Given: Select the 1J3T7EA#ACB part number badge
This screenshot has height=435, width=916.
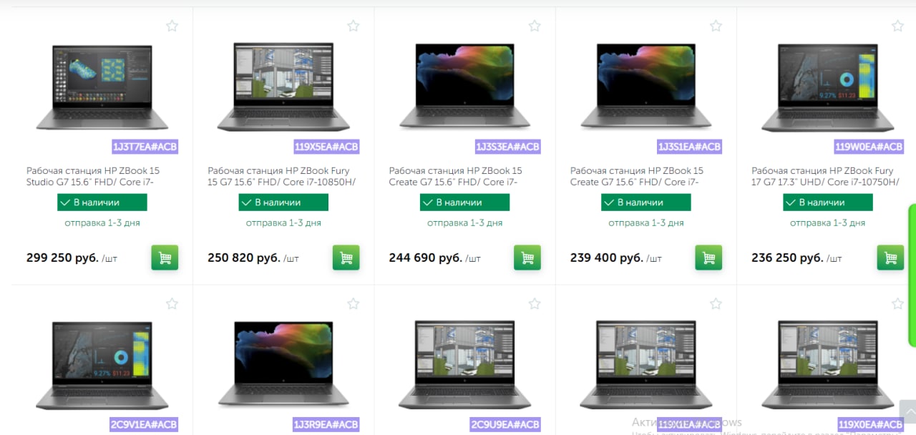Looking at the screenshot, I should point(145,147).
